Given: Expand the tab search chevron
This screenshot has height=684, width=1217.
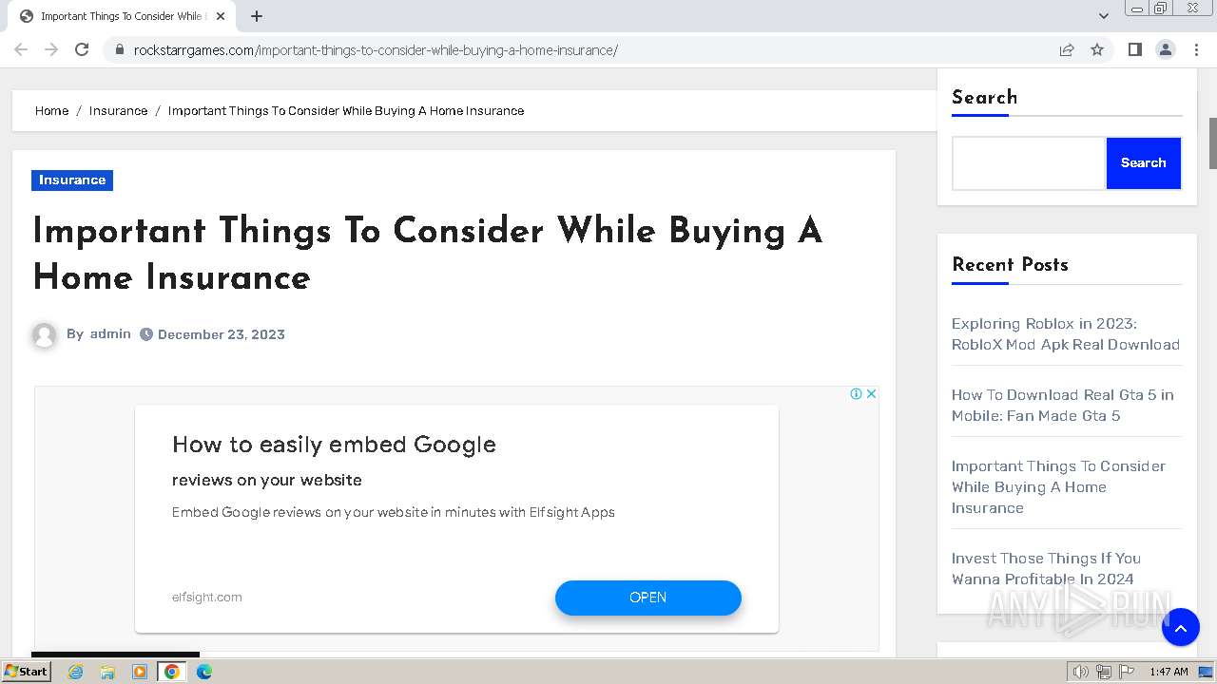Looking at the screenshot, I should pos(1104,16).
